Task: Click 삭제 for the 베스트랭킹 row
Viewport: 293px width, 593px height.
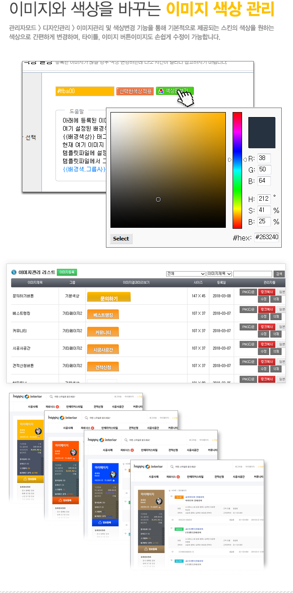Action: pos(276,316)
